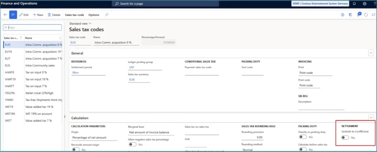Edit the Name field in header
The height and width of the screenshot is (152, 377).
pos(116,42)
